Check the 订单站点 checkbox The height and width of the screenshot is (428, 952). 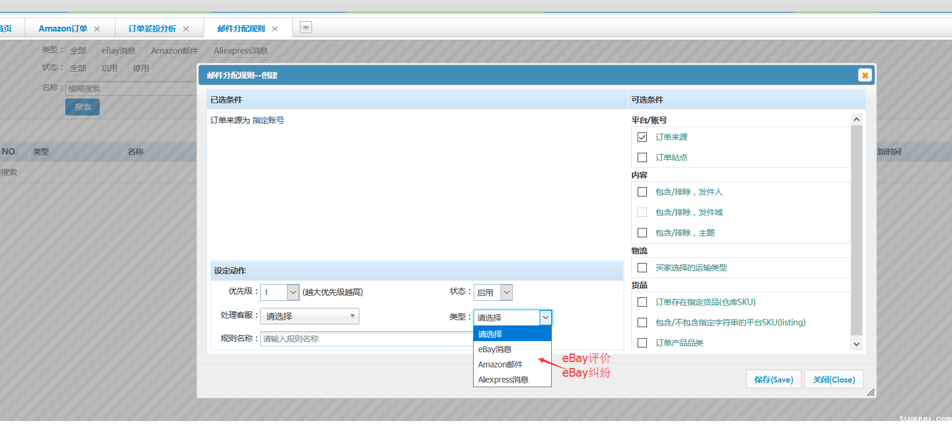(x=642, y=157)
